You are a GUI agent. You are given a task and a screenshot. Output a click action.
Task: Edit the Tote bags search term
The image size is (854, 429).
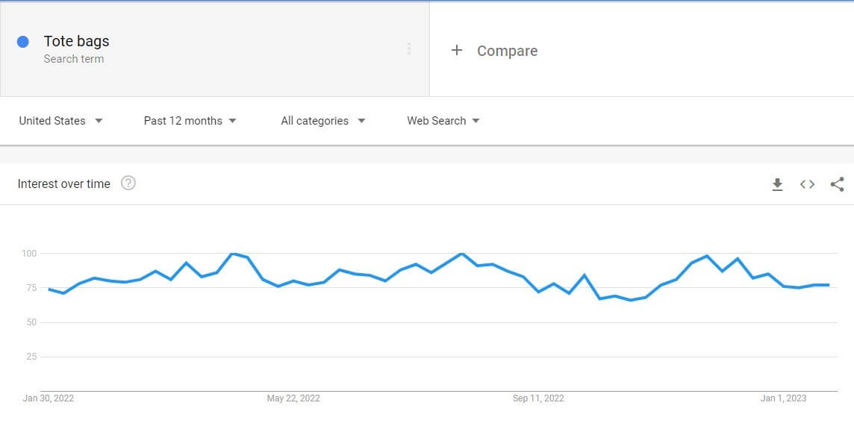pos(76,41)
